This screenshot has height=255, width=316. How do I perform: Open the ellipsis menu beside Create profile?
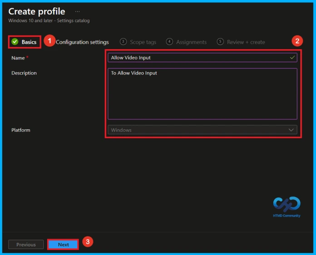coord(77,12)
